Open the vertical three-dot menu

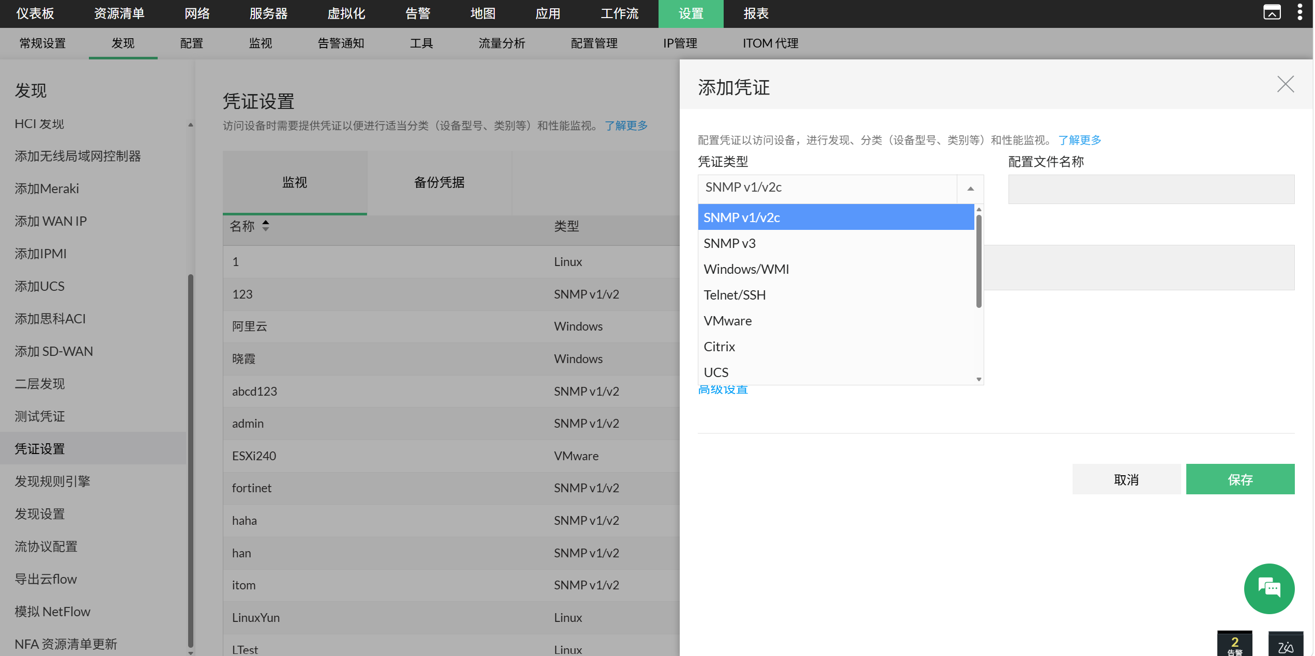(x=1300, y=12)
